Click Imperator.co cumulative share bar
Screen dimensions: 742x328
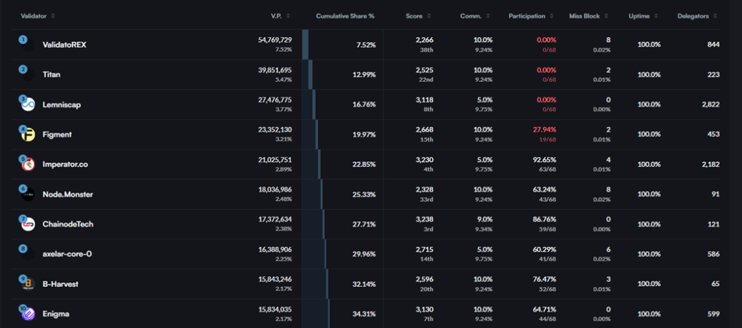(319, 165)
